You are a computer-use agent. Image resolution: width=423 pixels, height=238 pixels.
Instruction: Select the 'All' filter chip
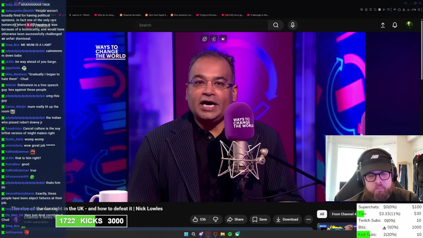pyautogui.click(x=322, y=214)
